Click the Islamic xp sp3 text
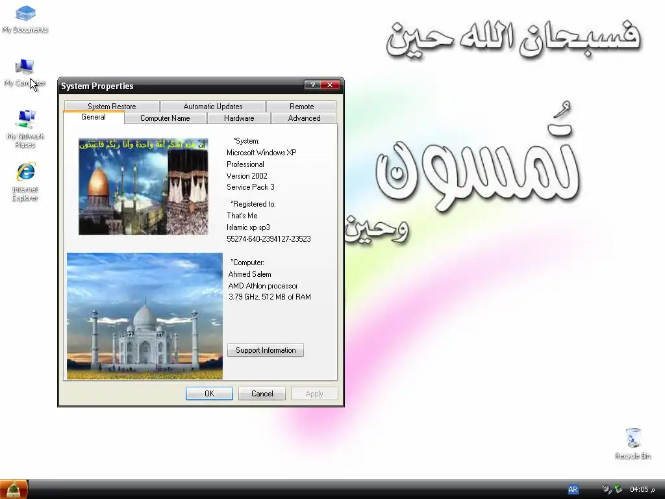Viewport: 665px width, 499px height. 248,227
